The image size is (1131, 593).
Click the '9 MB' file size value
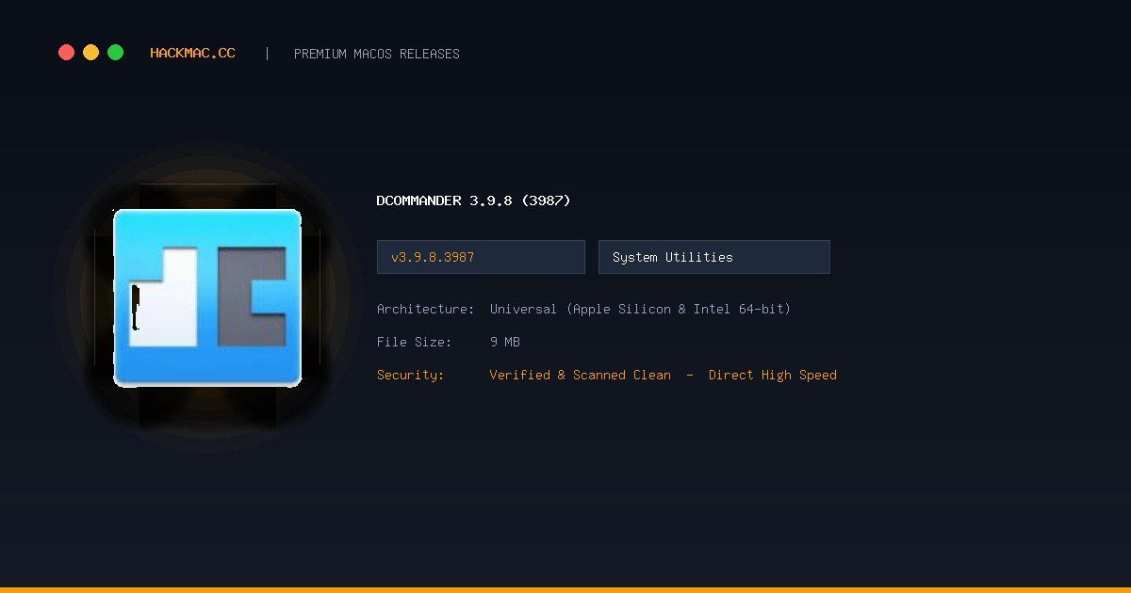tap(505, 342)
